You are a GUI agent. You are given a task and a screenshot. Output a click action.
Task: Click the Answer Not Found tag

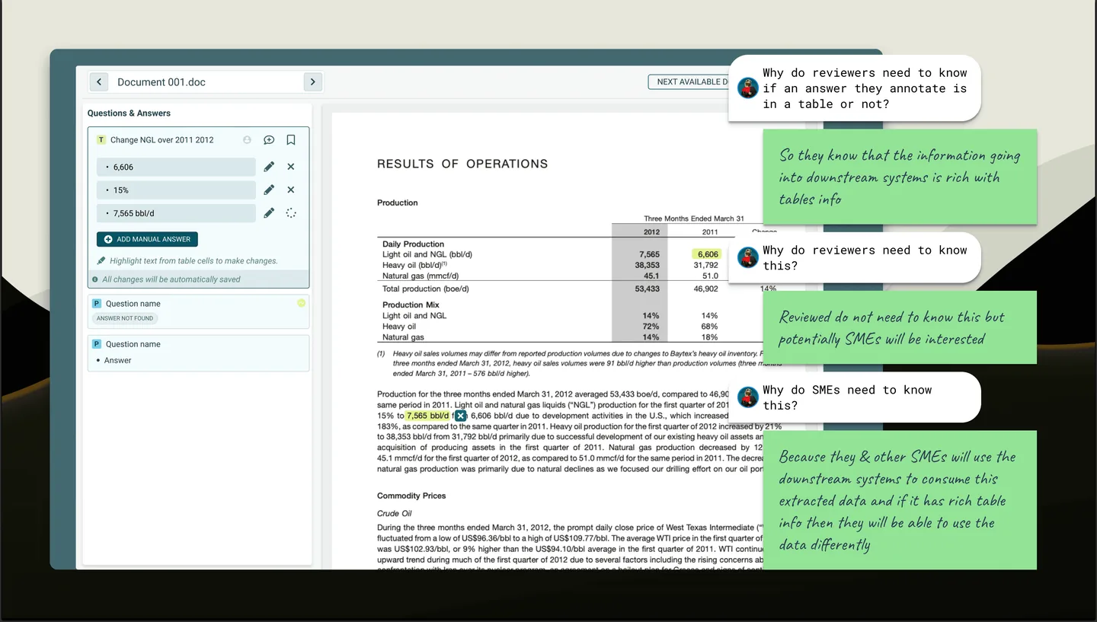pyautogui.click(x=125, y=318)
